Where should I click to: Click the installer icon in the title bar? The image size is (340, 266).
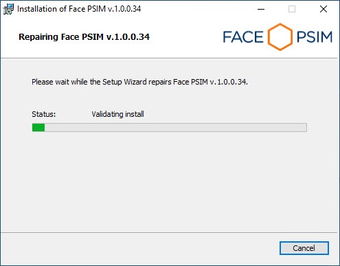[x=8, y=9]
